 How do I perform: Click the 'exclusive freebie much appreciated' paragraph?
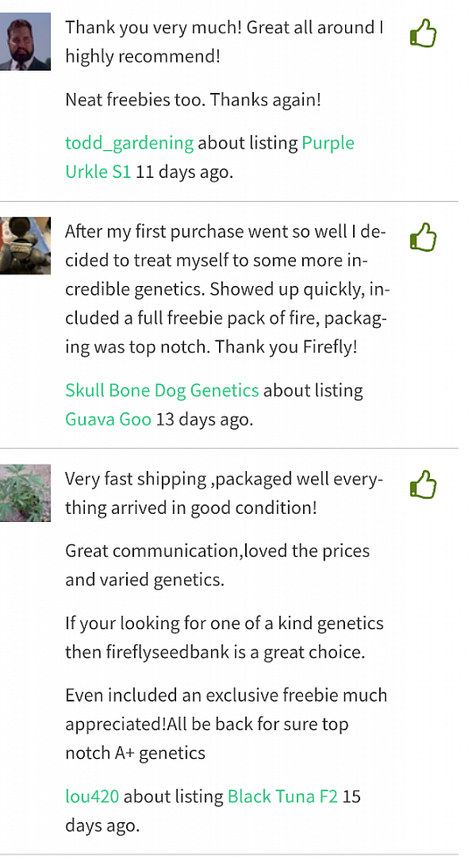[226, 723]
